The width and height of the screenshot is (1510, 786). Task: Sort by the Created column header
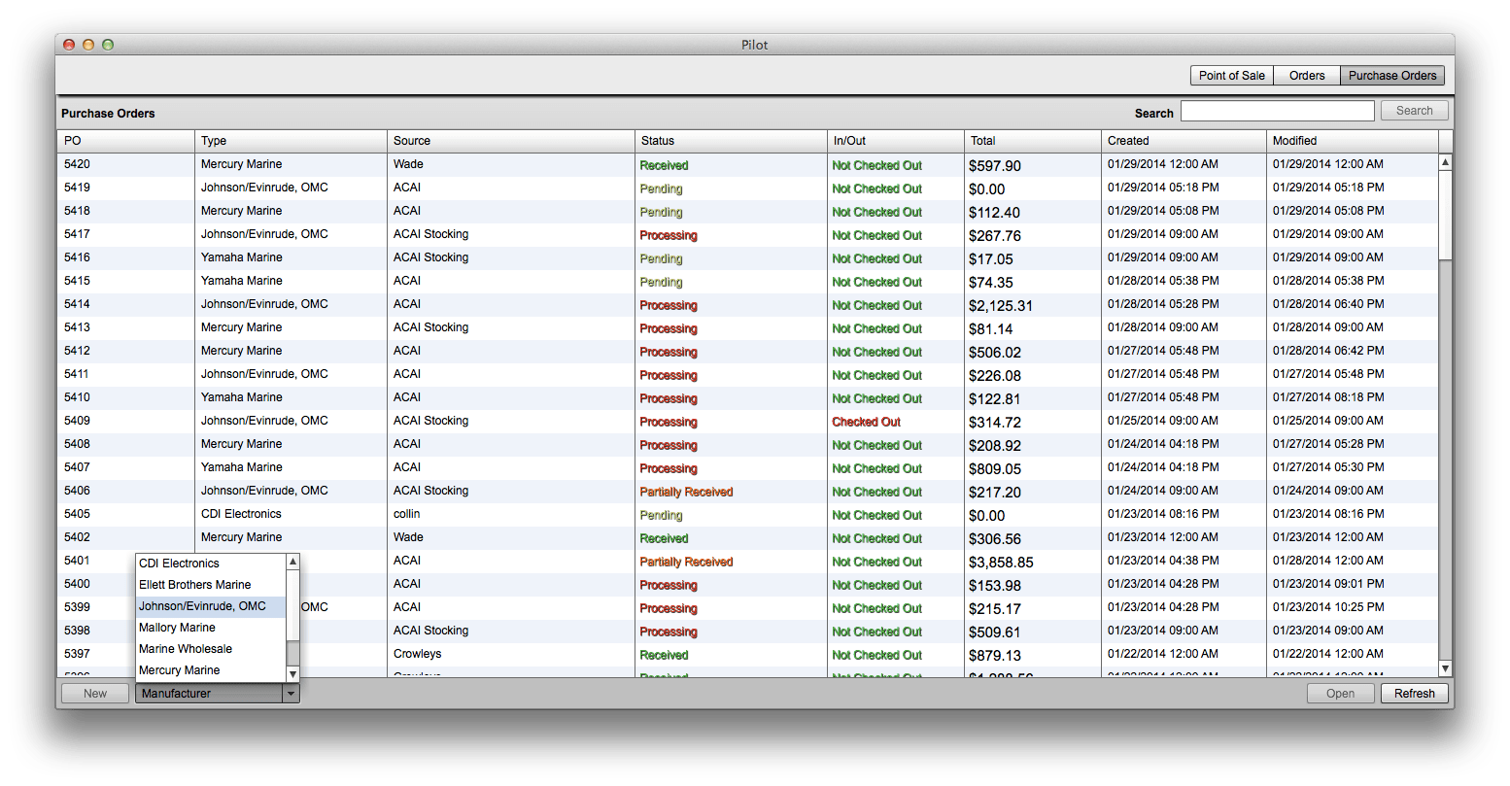tap(1184, 141)
